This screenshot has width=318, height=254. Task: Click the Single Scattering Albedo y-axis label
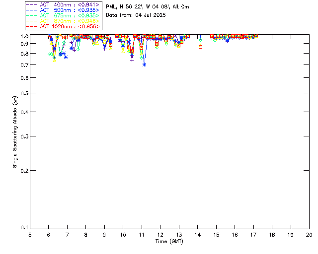(x=15, y=131)
